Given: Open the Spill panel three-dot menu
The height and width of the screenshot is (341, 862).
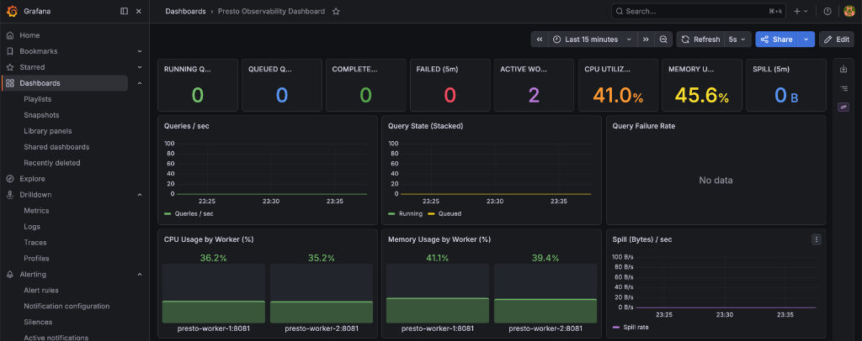Looking at the screenshot, I should click(817, 239).
